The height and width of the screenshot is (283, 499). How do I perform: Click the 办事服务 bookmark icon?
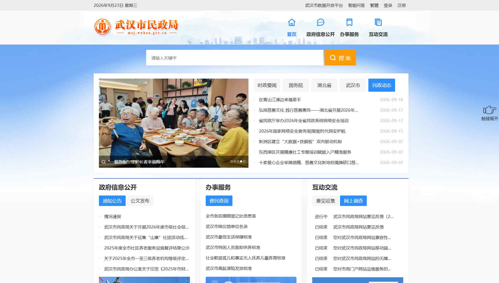click(349, 22)
